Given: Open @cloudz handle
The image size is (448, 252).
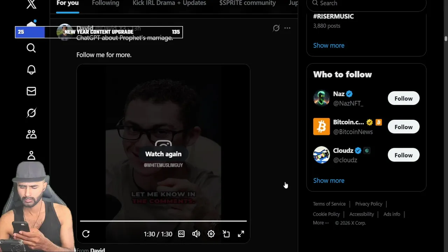Looking at the screenshot, I should 345,160.
